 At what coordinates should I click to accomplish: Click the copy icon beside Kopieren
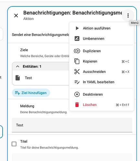77,61
